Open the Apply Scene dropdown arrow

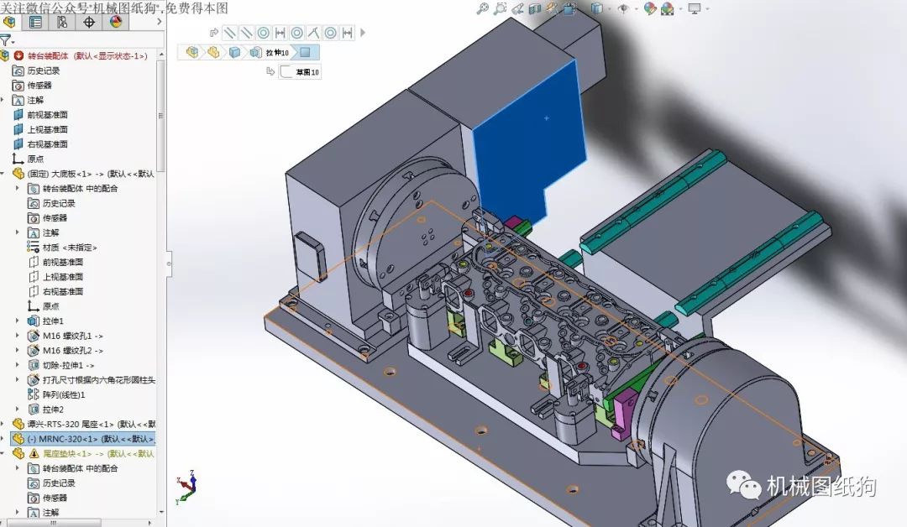(680, 9)
